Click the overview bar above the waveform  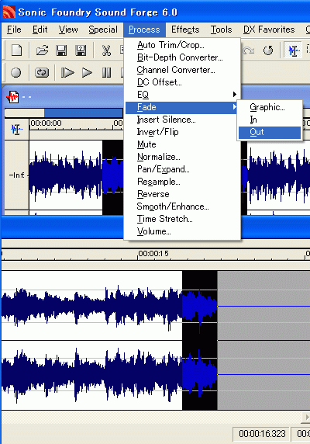coord(64,113)
